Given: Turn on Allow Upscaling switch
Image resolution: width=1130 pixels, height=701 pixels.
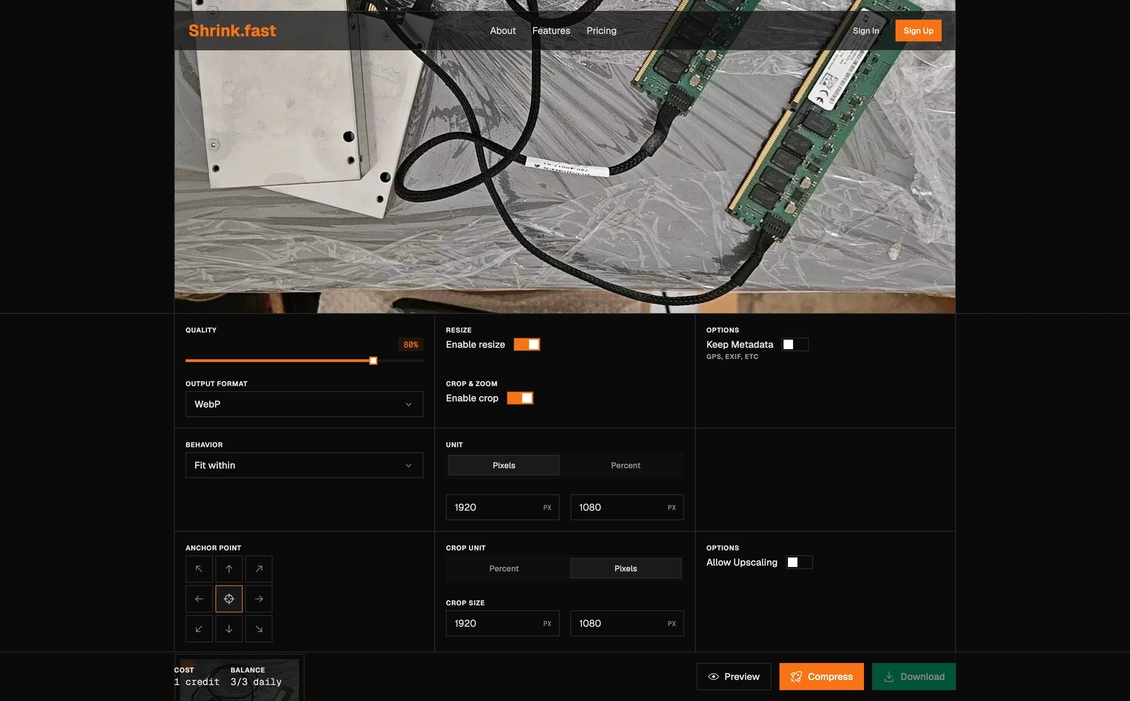Looking at the screenshot, I should [x=799, y=562].
